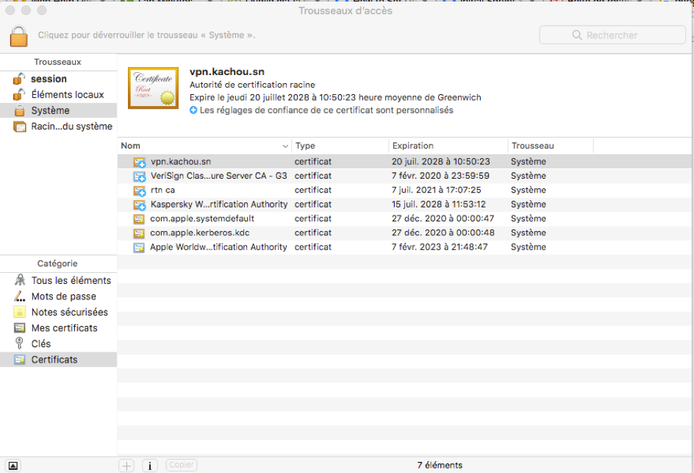Click the certificate icon for com.apple.kerberos.kdc
Image resolution: width=694 pixels, height=473 pixels.
pos(139,233)
